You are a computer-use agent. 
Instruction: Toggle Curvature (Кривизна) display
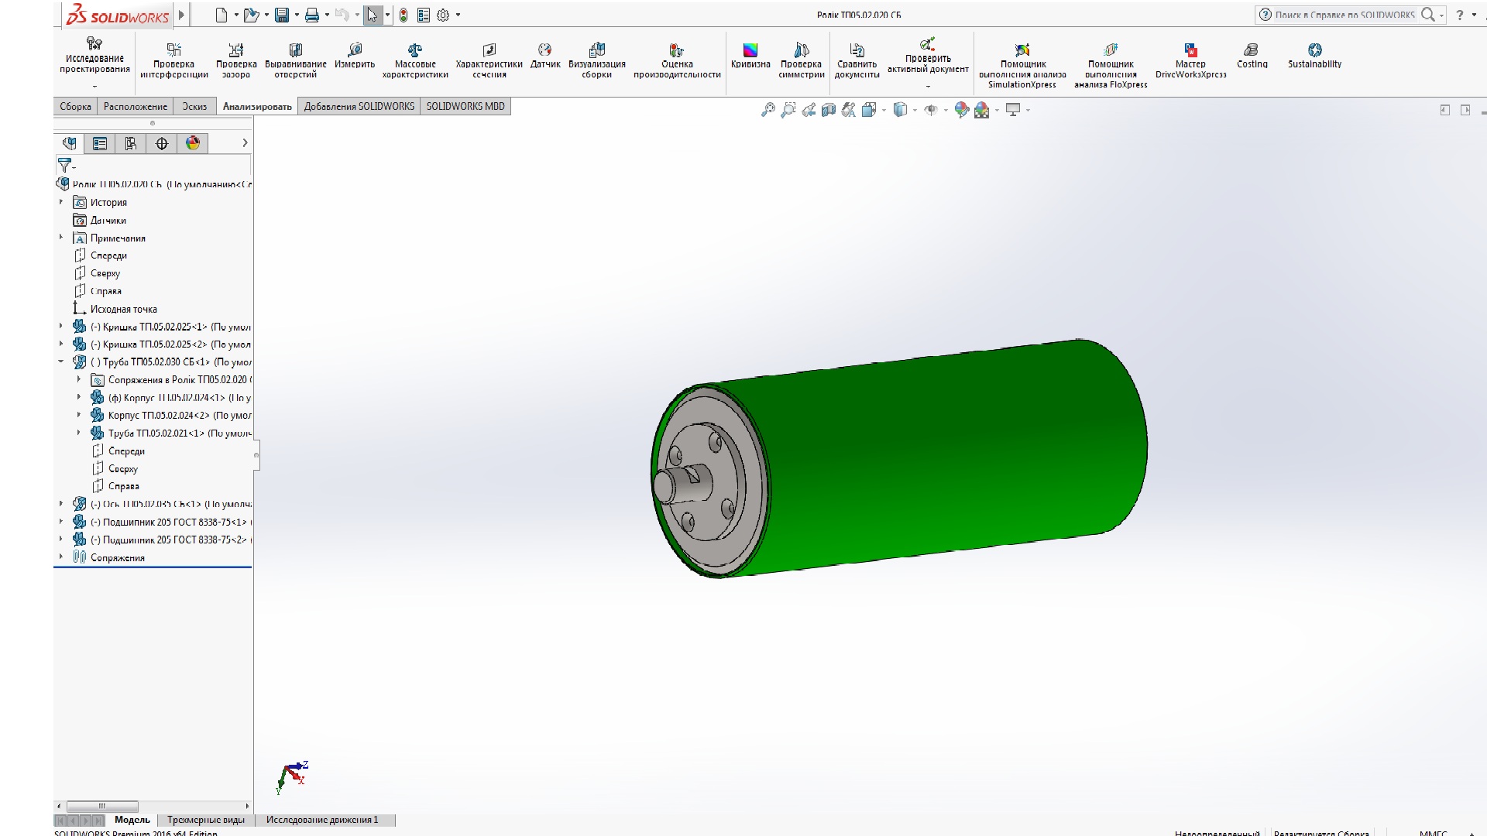point(750,56)
